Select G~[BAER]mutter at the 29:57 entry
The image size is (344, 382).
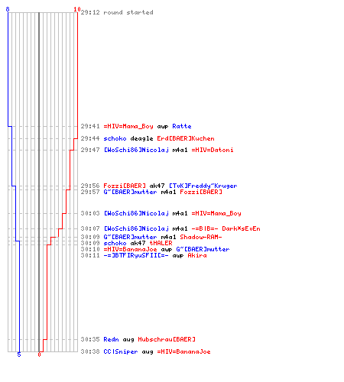[130, 192]
